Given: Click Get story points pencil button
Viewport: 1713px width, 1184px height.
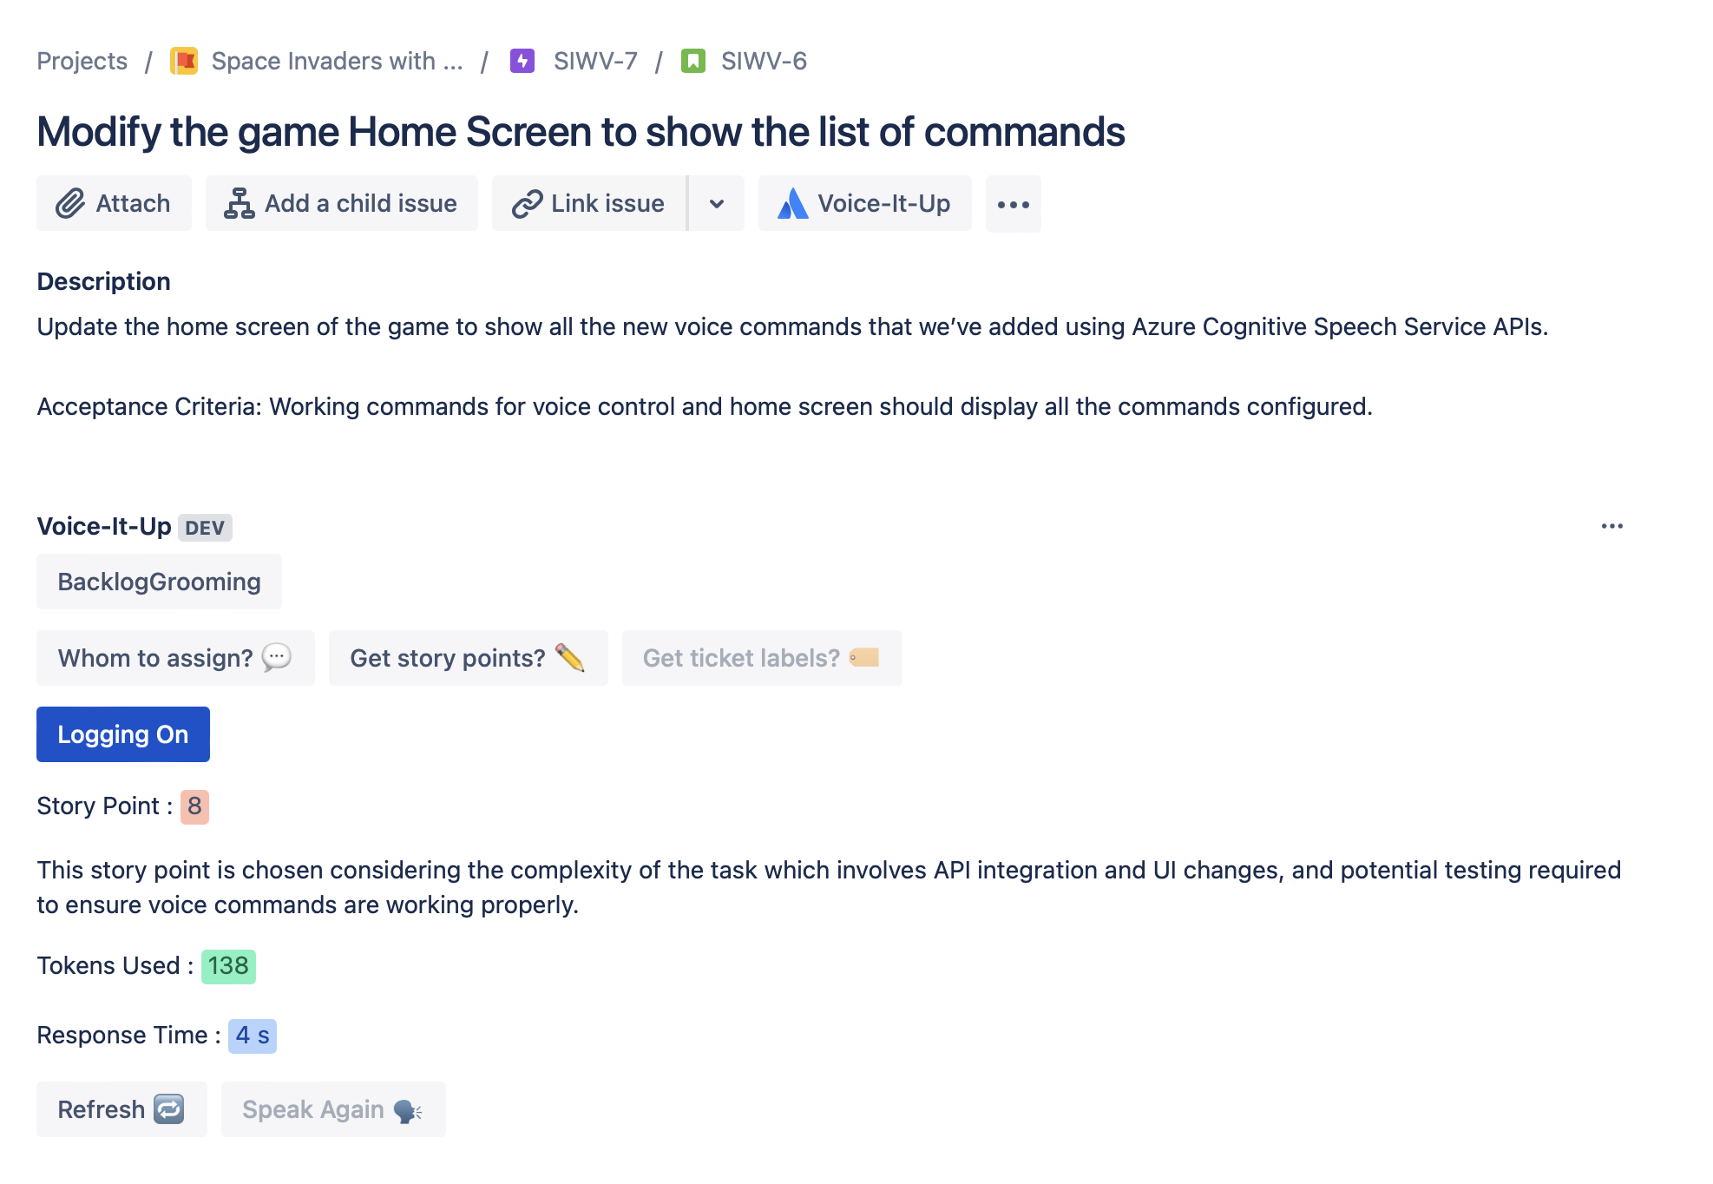Looking at the screenshot, I should 468,658.
